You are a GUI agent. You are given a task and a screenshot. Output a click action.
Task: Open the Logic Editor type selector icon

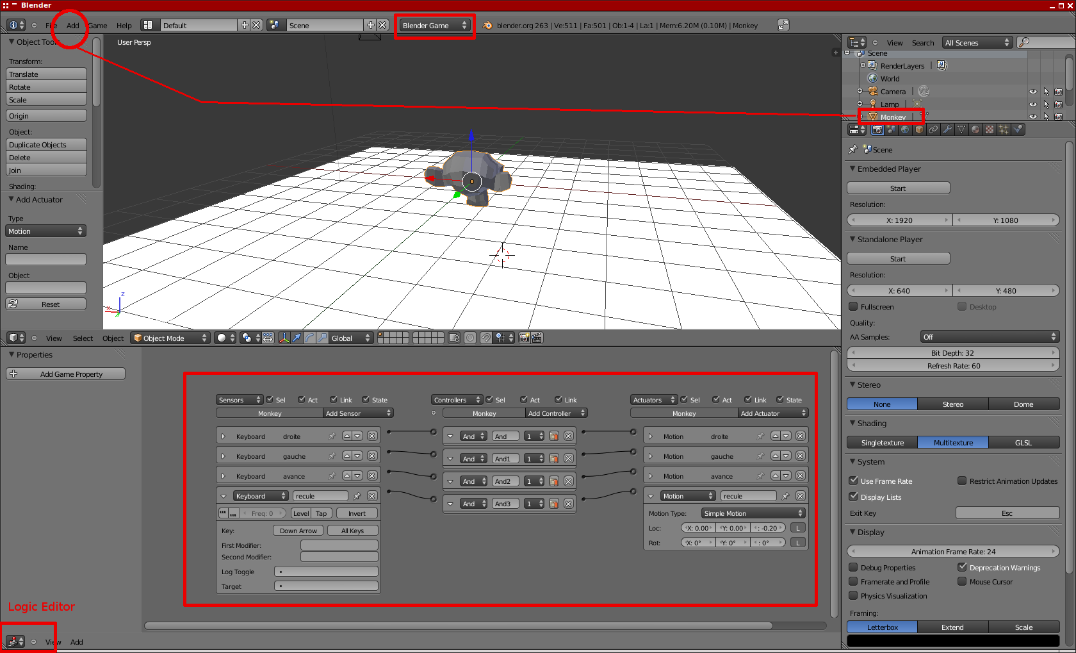point(15,641)
